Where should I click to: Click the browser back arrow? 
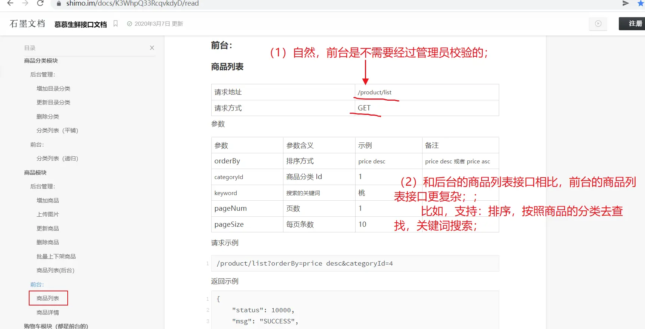pos(10,3)
